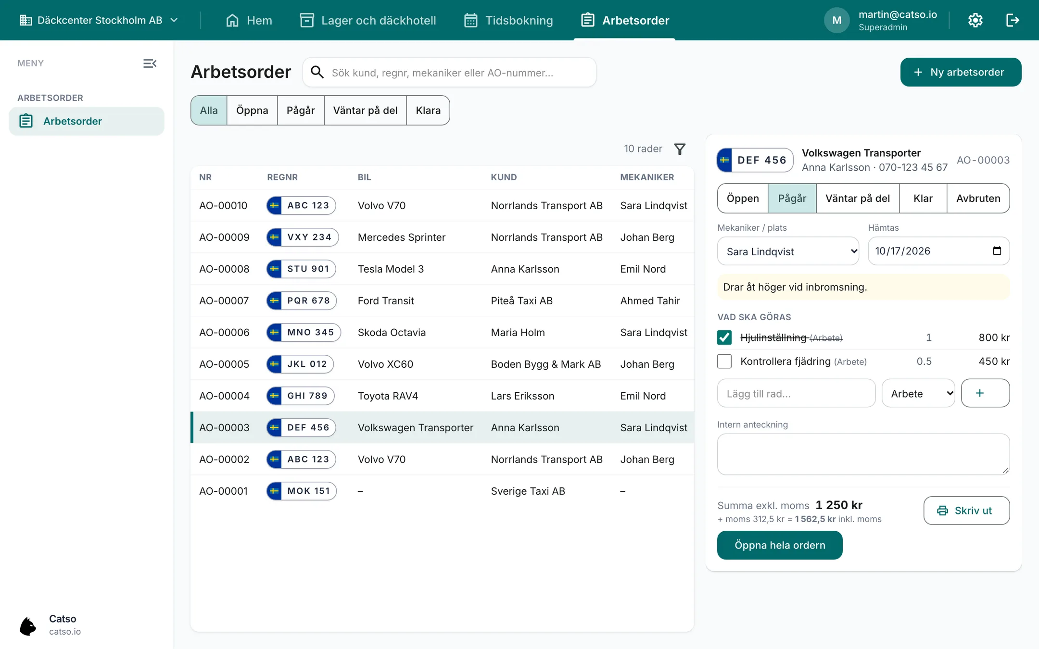
Task: Click the company building icon
Action: click(x=25, y=20)
